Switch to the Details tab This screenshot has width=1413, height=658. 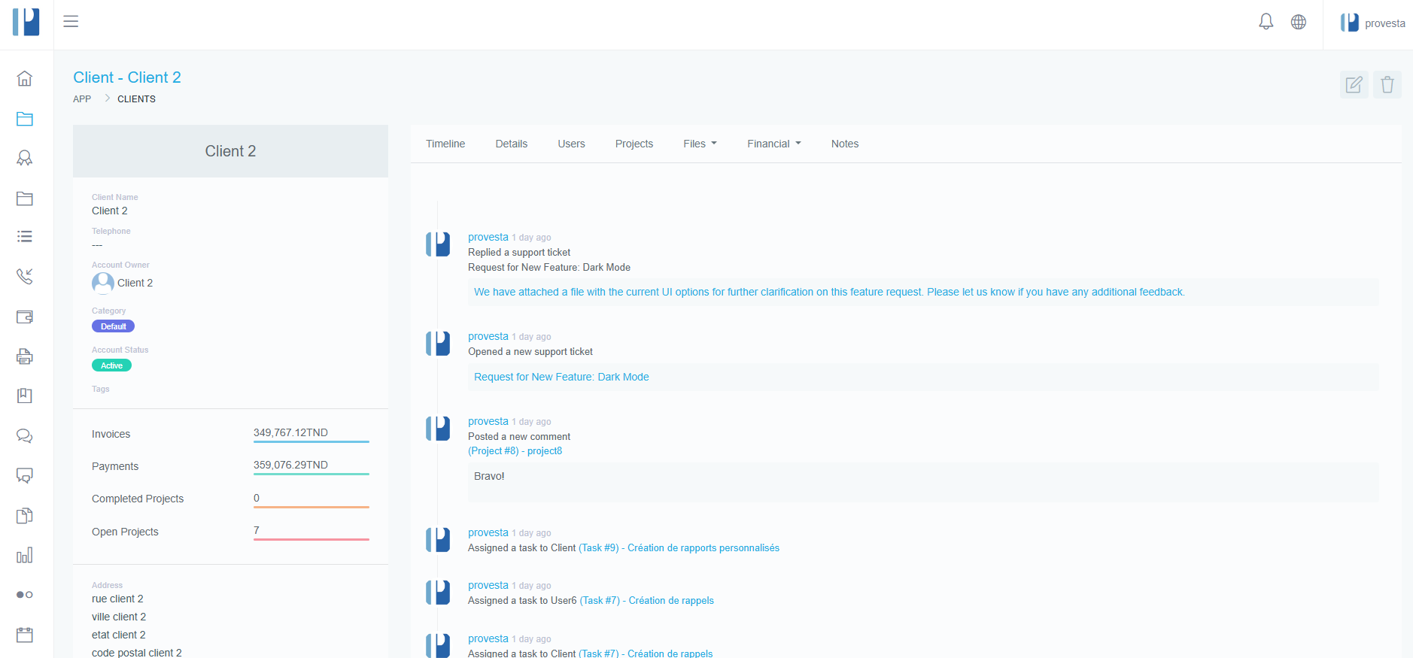coord(511,144)
